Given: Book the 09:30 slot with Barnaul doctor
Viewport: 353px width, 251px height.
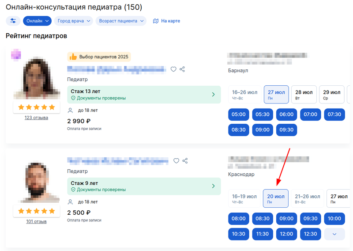Looking at the screenshot, I should pos(286,130).
